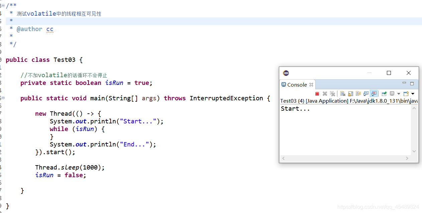Close the detached console window
The height and width of the screenshot is (213, 422).
point(409,73)
